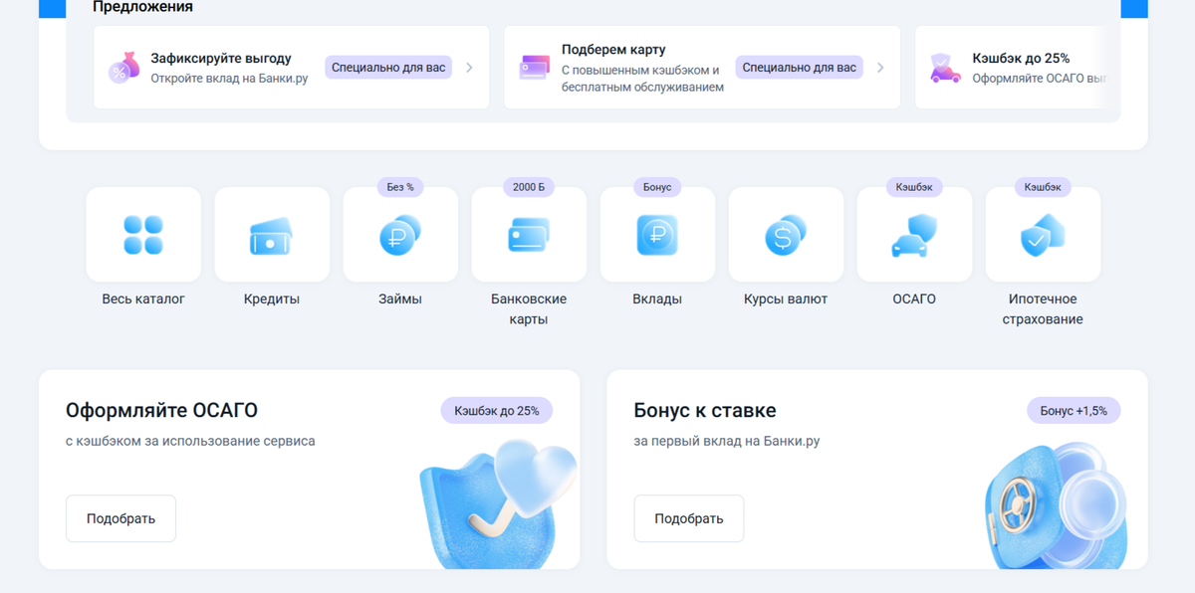Screen dimensions: 1195x593
Task: Click the 2000 Б badge above Банковские карты
Action: (529, 187)
